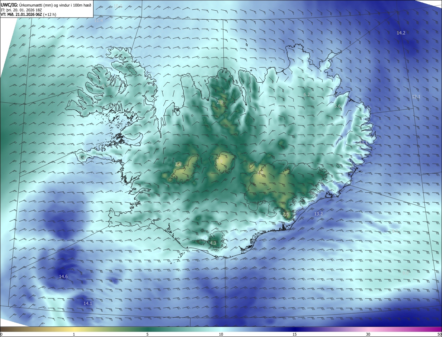This screenshot has width=442, height=337.
Task: Click the color scale tick label 30
Action: (x=368, y=334)
